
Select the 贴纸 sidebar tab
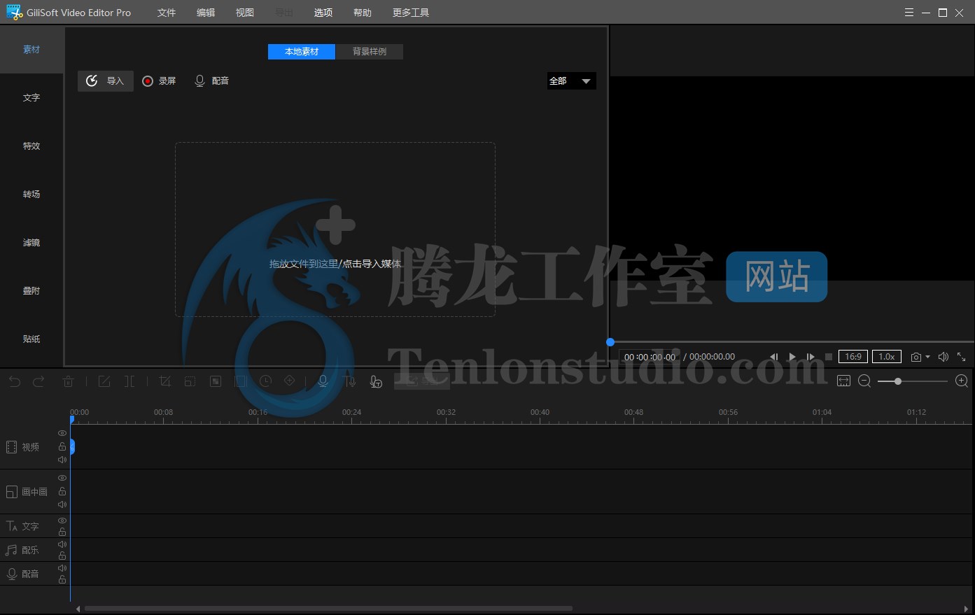31,339
